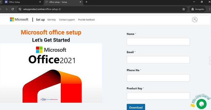Close the Office Setup tab
211x110 pixels.
[40, 2]
